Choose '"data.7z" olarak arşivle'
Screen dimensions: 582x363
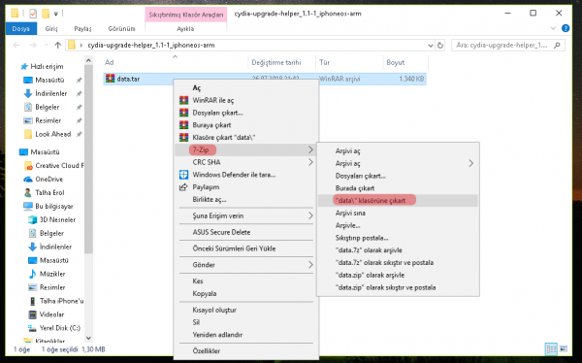[x=398, y=250]
